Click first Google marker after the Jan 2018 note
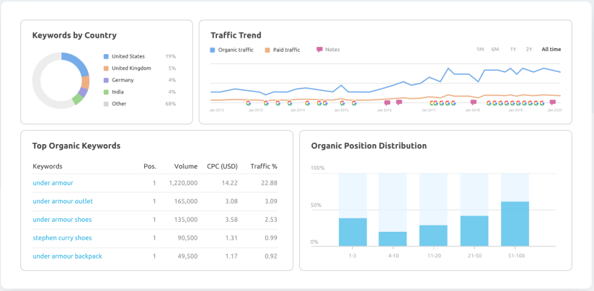This screenshot has height=291, width=594. pos(488,103)
